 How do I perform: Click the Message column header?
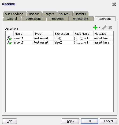coord(103,34)
